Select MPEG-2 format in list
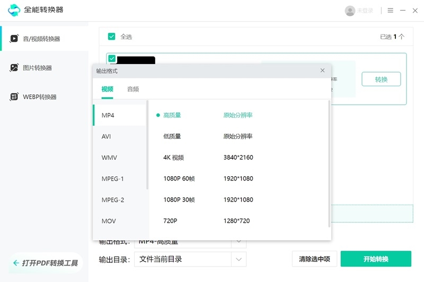 tap(120, 199)
